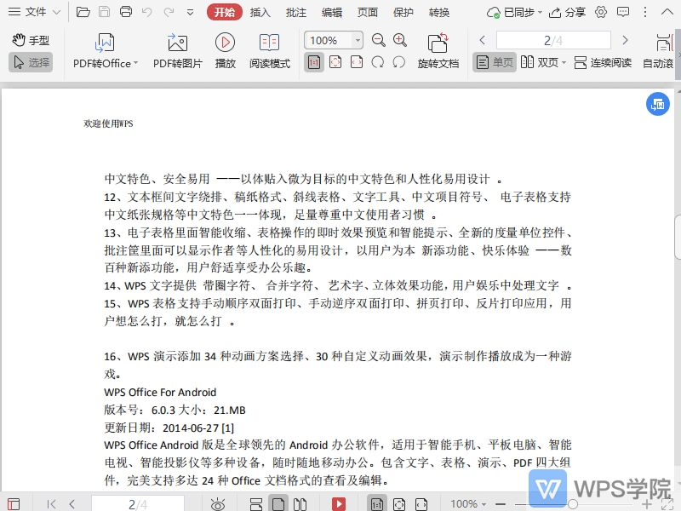Click the print icon in title bar
681x511 pixels.
click(x=126, y=12)
